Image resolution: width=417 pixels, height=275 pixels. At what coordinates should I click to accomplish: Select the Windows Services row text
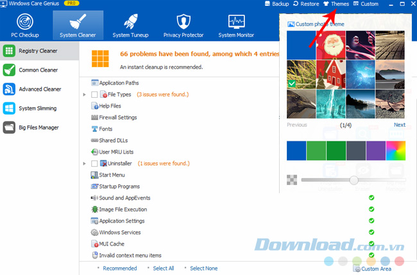(120, 233)
